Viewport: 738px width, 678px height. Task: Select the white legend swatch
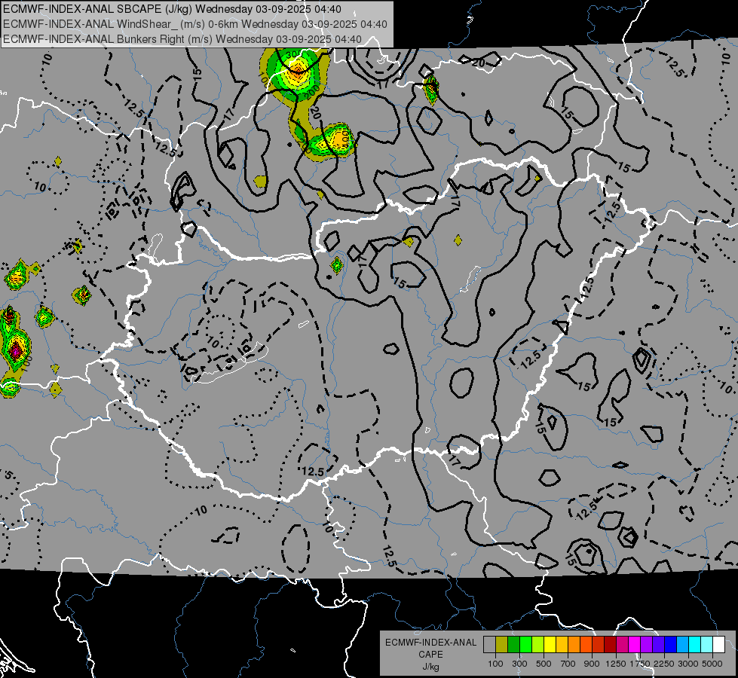718,645
